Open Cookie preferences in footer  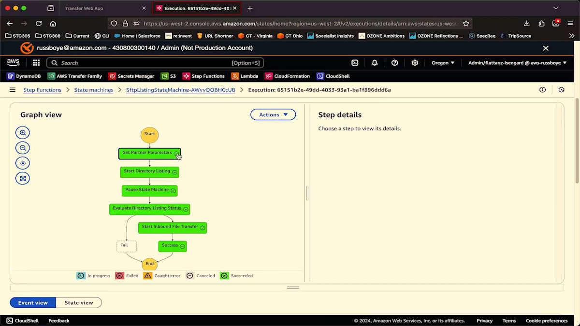(547, 321)
